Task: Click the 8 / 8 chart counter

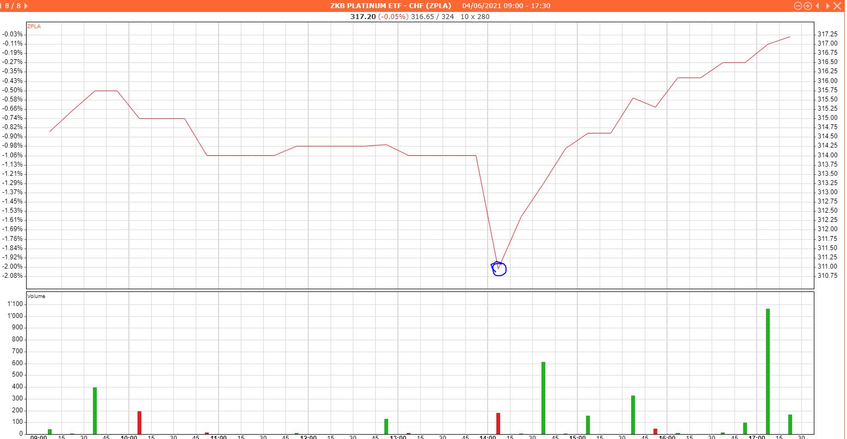Action: click(13, 6)
